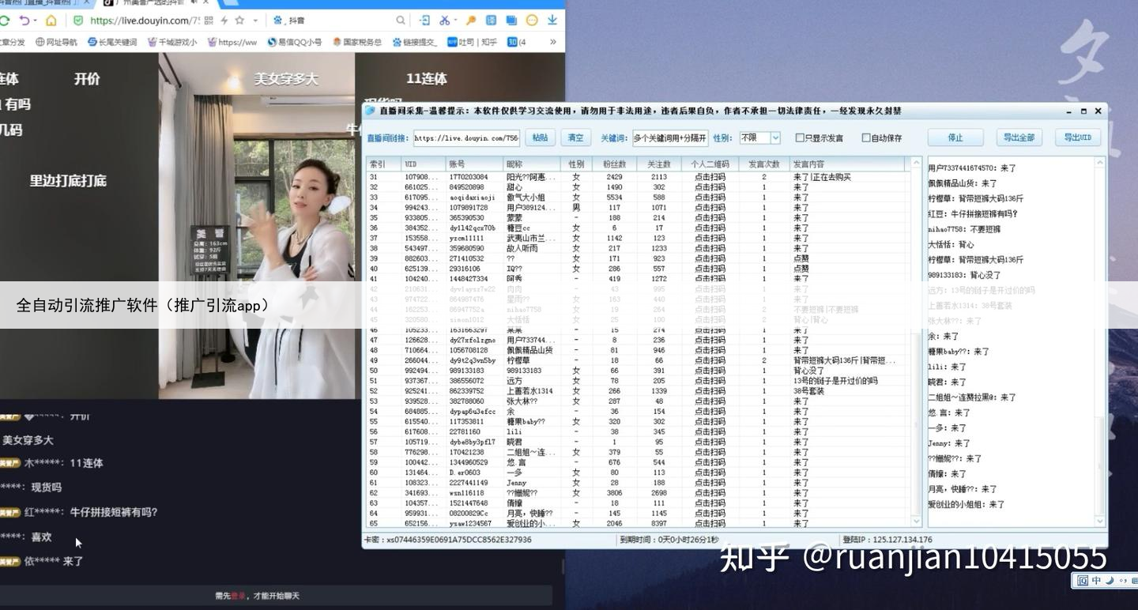Image resolution: width=1138 pixels, height=610 pixels.
Task: Open the browser downloads arrow icon
Action: [552, 21]
